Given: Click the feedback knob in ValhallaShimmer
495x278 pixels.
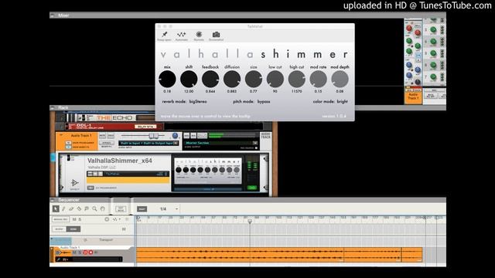Looking at the screenshot, I should [x=210, y=79].
